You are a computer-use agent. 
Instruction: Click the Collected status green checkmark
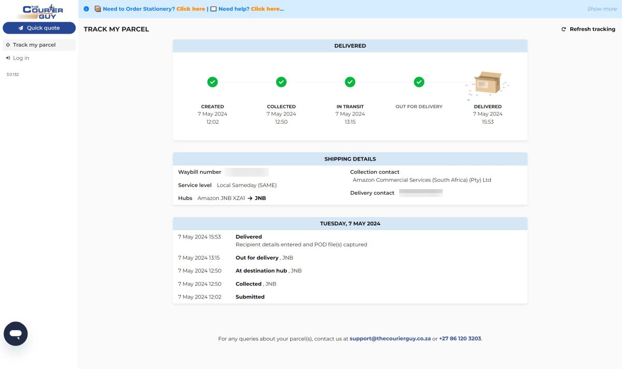[281, 82]
